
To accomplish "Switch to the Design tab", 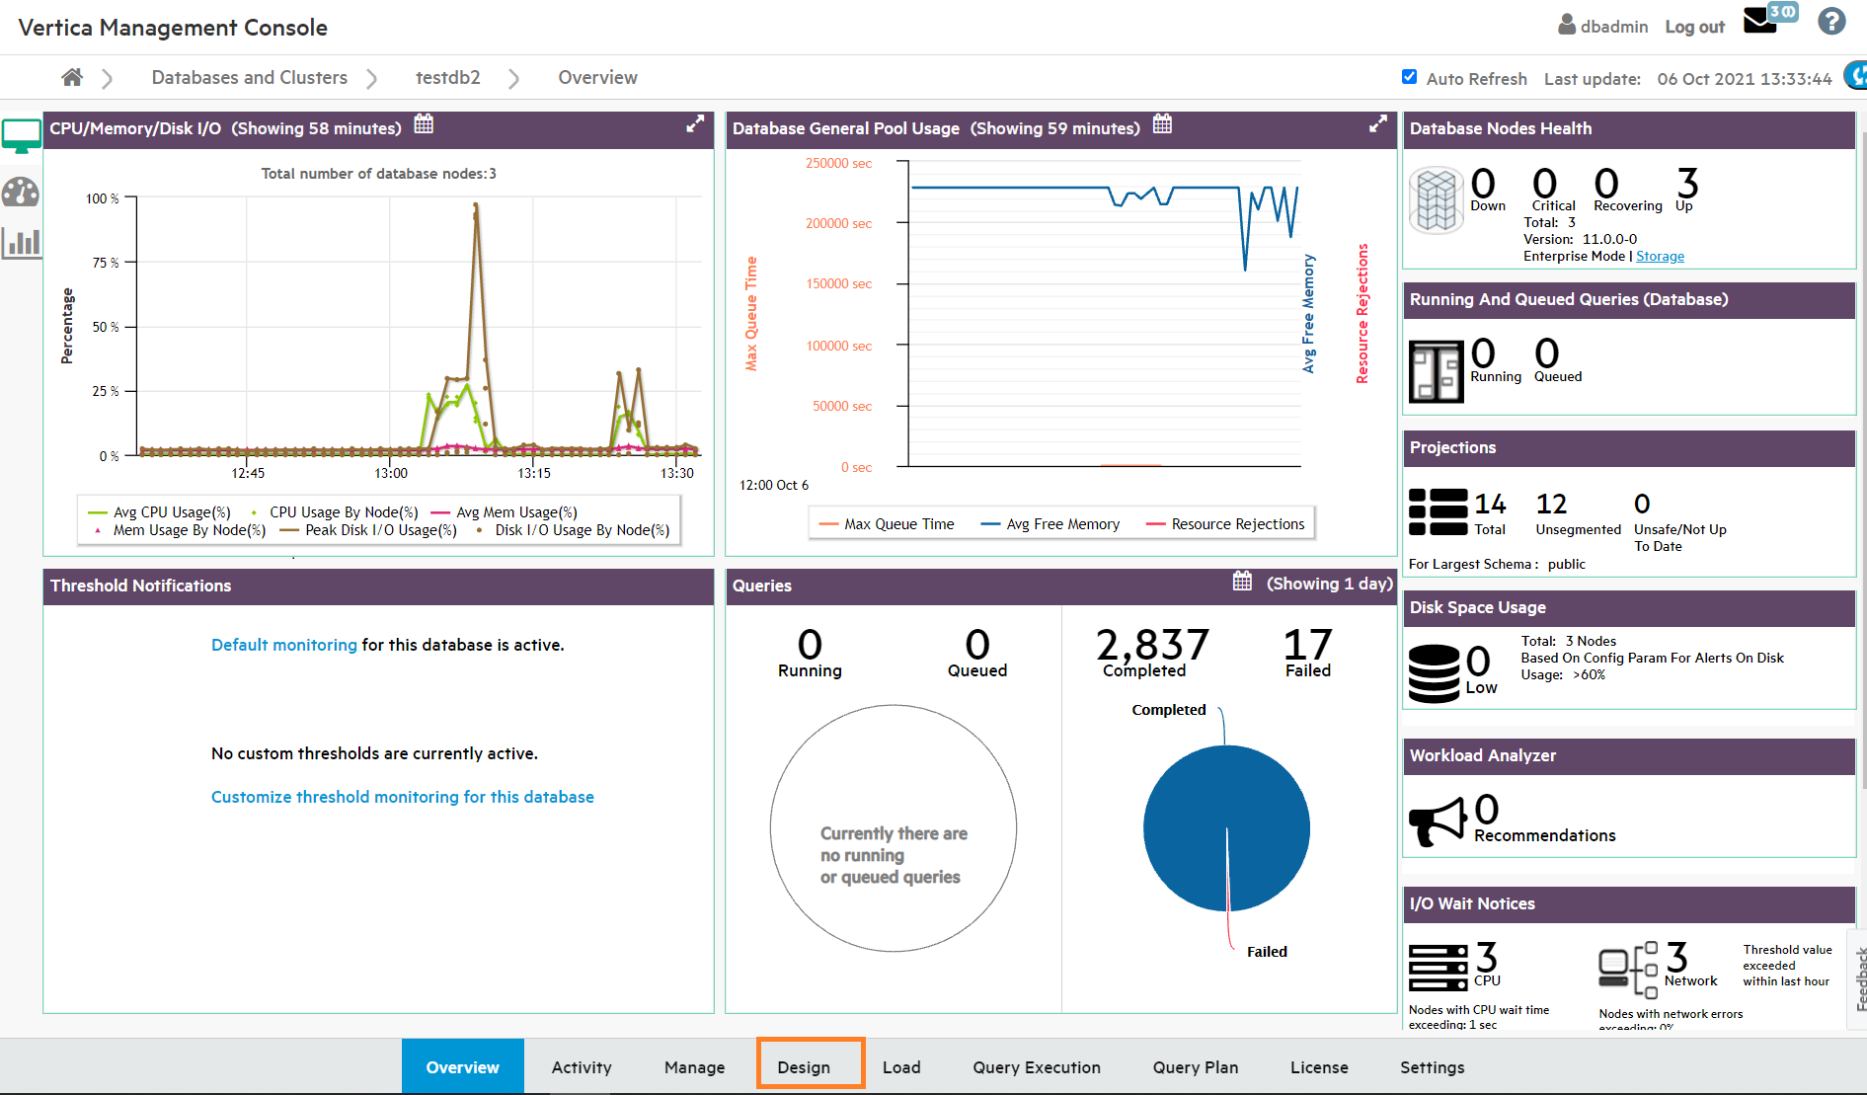I will pyautogui.click(x=804, y=1067).
